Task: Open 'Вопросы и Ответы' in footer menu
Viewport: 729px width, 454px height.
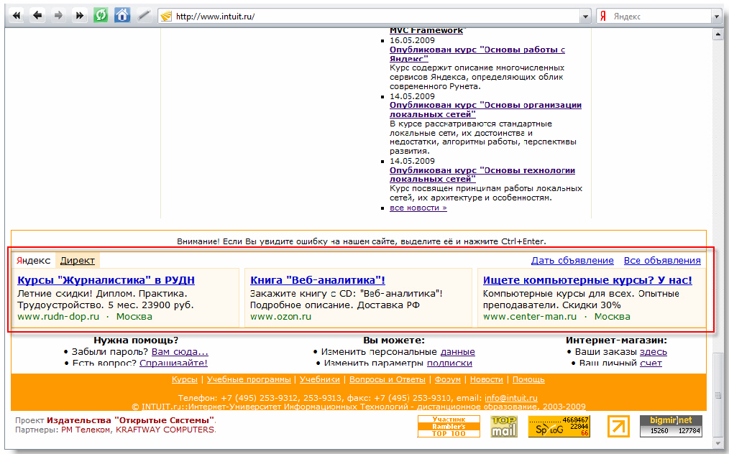Action: pyautogui.click(x=388, y=379)
